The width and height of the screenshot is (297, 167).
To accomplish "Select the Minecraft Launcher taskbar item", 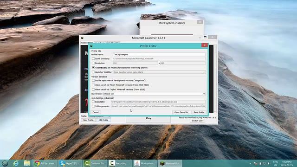I will [170, 163].
